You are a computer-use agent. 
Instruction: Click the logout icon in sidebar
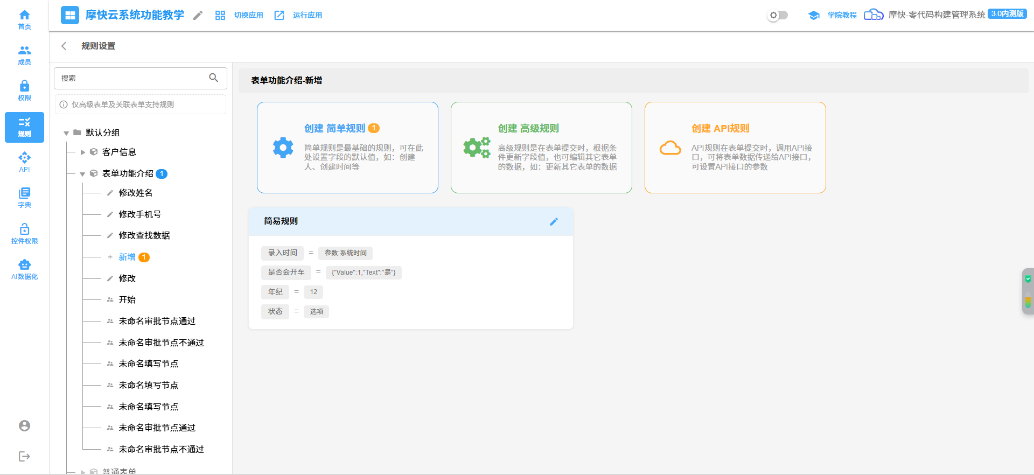tap(24, 457)
